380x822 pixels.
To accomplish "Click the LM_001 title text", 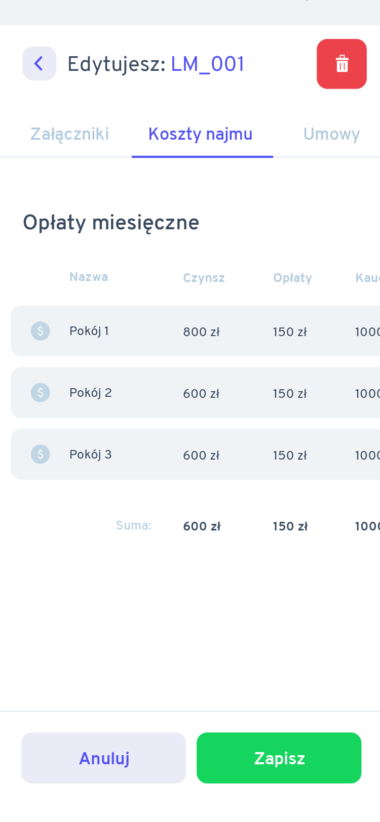I will pos(208,64).
